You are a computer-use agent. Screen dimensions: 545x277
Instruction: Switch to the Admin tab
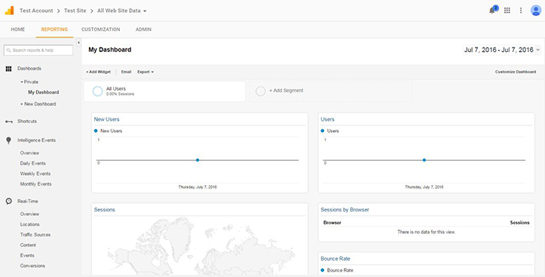click(143, 29)
